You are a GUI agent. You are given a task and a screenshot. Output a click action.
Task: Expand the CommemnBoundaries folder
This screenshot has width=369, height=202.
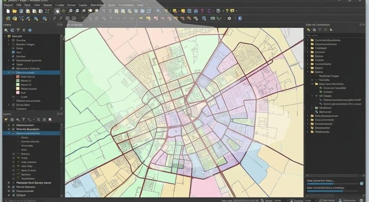point(308,40)
